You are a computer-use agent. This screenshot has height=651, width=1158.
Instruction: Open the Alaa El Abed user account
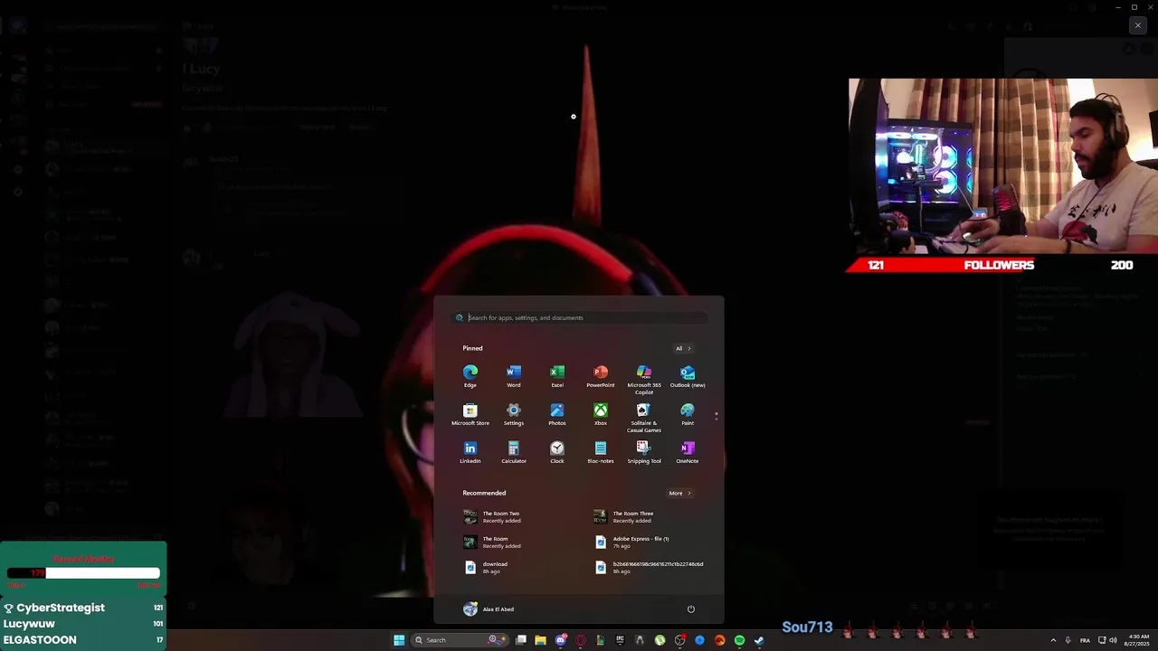(489, 609)
